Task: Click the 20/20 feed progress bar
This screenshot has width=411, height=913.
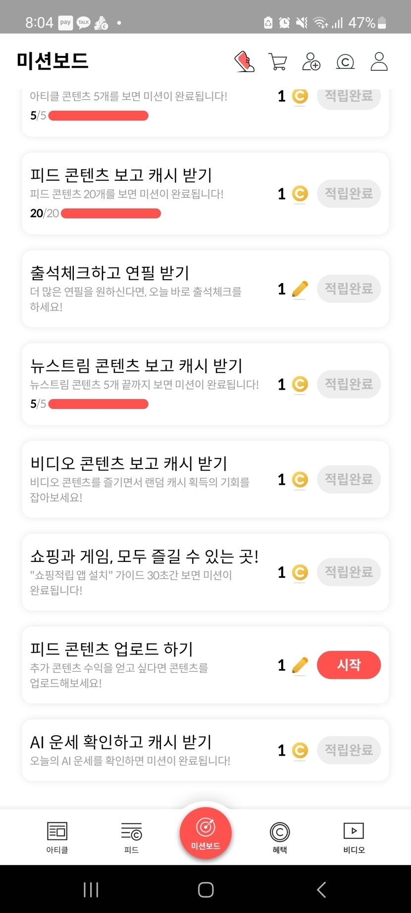Action: pos(111,213)
